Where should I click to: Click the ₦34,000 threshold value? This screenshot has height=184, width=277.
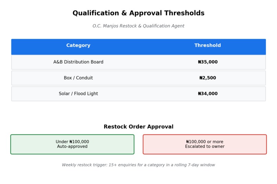click(x=208, y=94)
